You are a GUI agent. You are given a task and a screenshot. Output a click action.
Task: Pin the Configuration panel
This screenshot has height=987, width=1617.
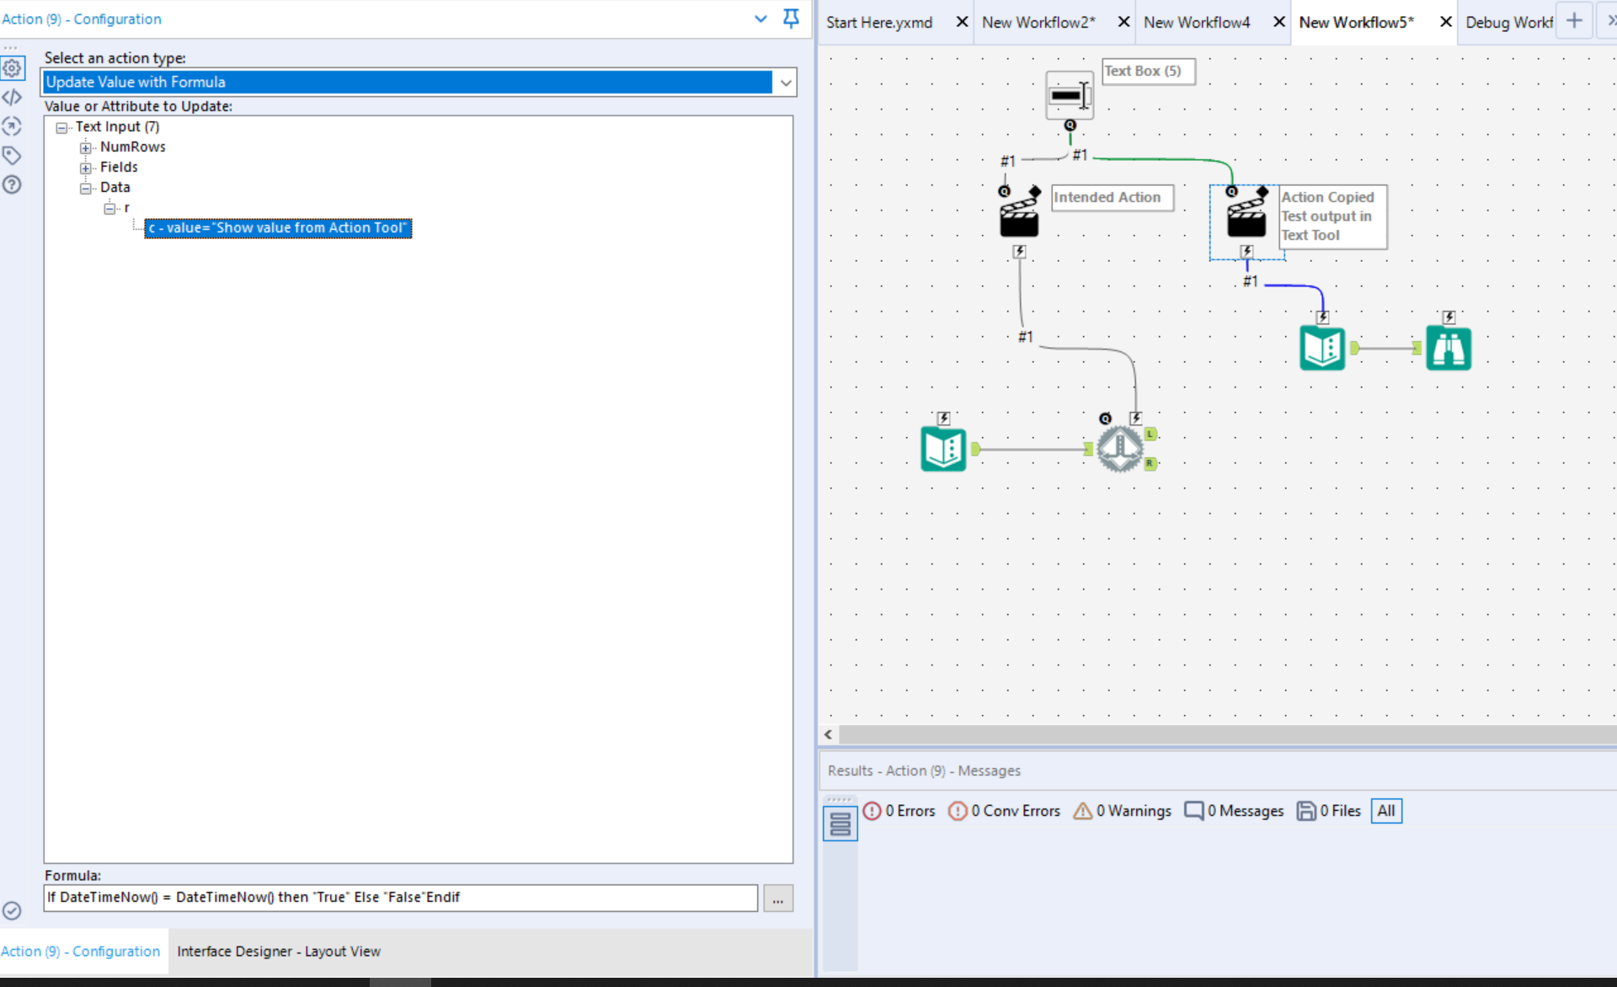(x=791, y=19)
